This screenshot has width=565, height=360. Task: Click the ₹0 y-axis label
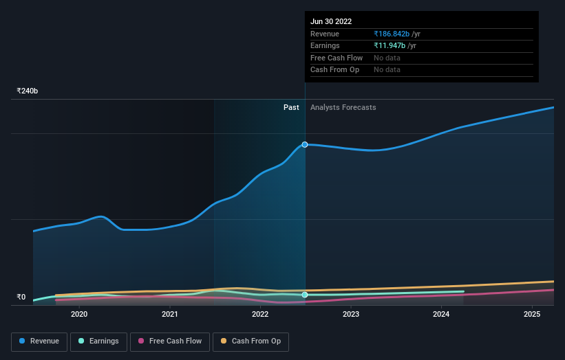click(21, 297)
